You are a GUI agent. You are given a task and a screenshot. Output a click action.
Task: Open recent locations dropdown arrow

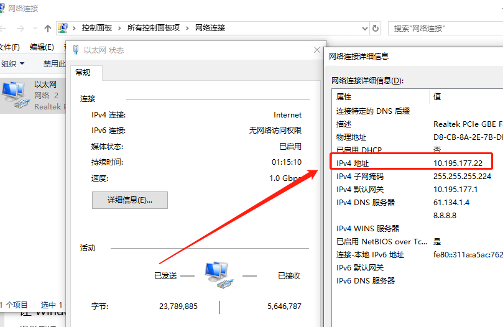[x=35, y=29]
